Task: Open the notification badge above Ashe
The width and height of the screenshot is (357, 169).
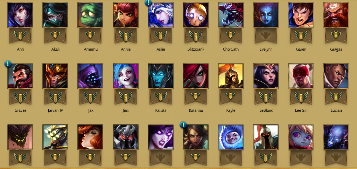Action: click(x=148, y=2)
